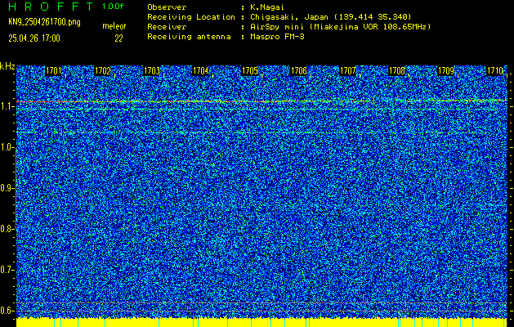Click the AirSpy mini receiver text
This screenshot has width=514, height=327.
click(x=340, y=27)
